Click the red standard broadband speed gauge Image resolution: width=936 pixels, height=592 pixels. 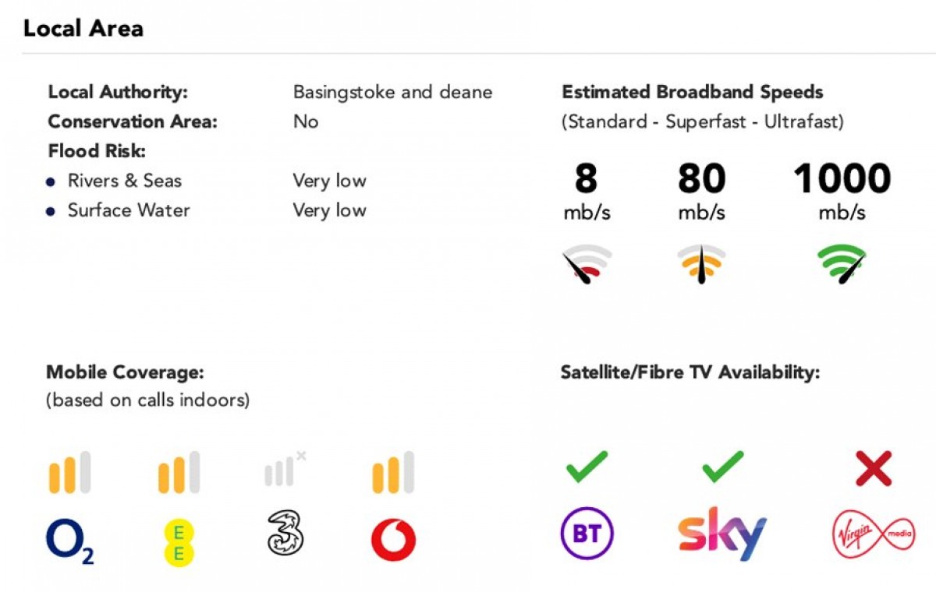tap(587, 265)
